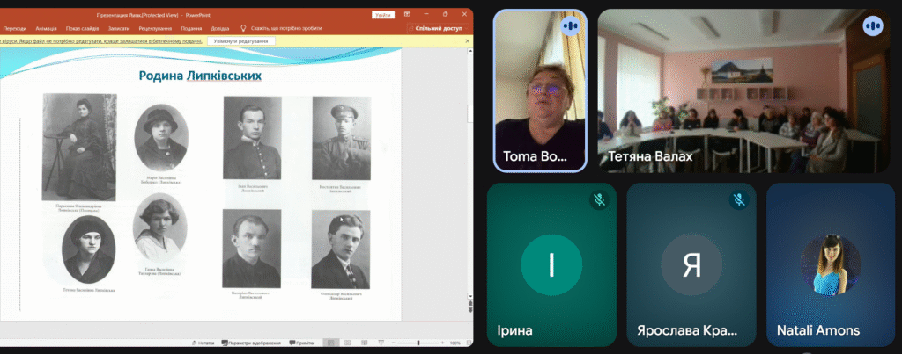Click muted microphone icon on Ярослава tile
902x354 pixels.
click(x=738, y=200)
